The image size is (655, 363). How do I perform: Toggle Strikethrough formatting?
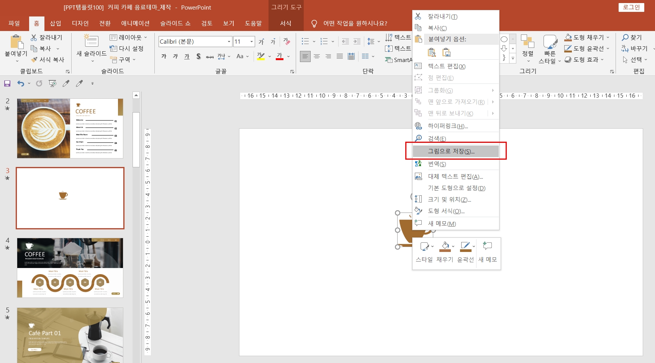pyautogui.click(x=210, y=56)
